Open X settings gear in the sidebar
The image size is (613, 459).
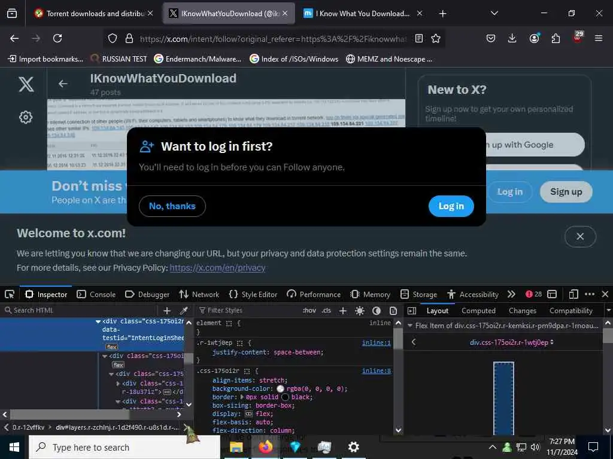click(26, 117)
